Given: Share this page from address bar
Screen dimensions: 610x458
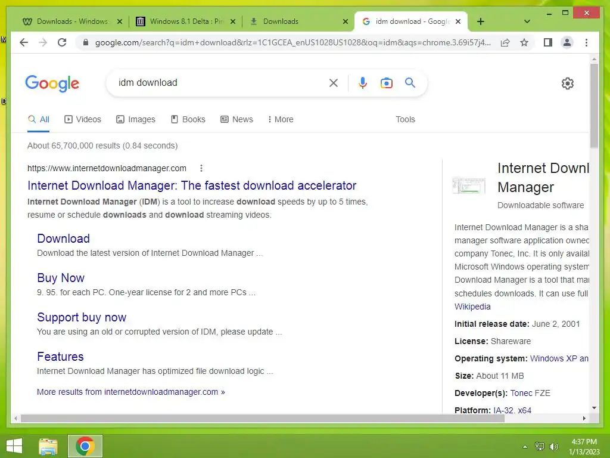Looking at the screenshot, I should 505,42.
